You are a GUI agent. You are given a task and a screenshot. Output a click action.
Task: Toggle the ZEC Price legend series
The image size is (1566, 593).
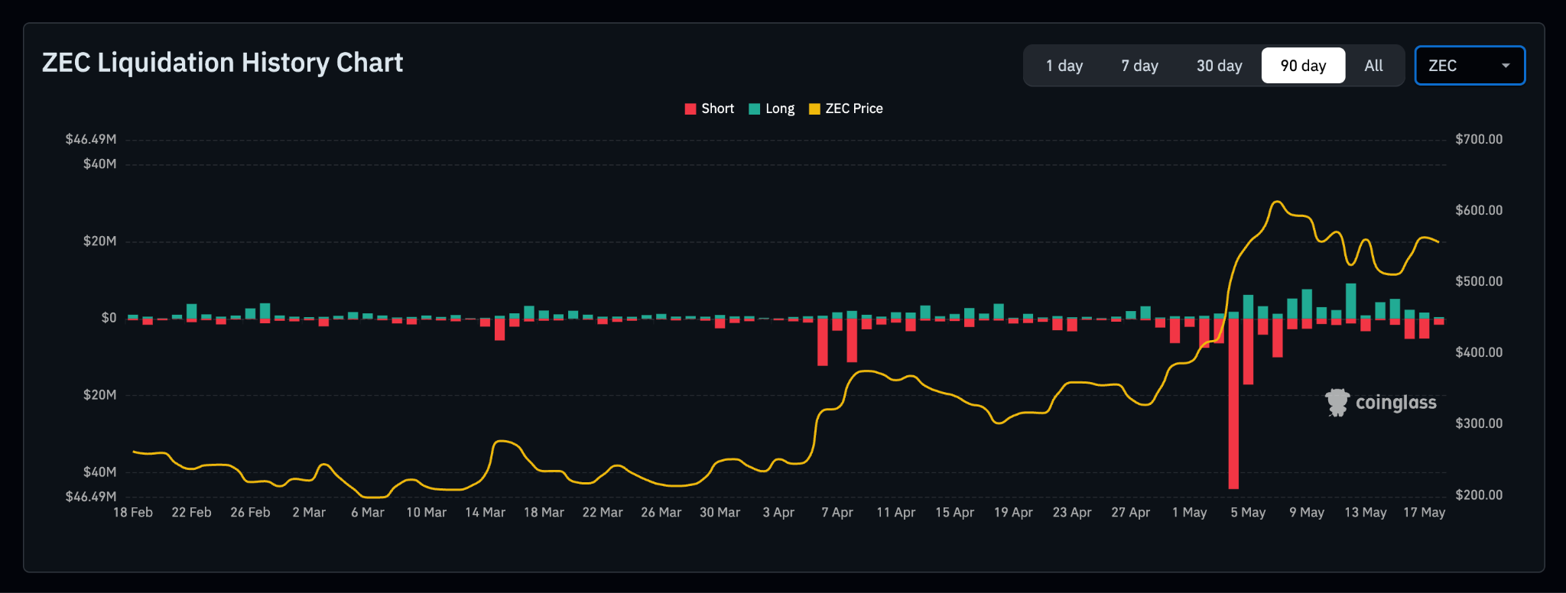tap(846, 109)
